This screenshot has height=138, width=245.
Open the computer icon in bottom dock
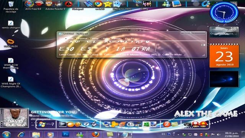click(x=106, y=125)
